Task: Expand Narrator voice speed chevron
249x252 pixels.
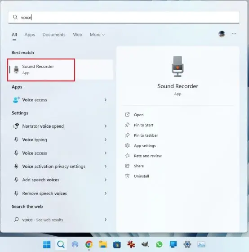Action: point(106,126)
